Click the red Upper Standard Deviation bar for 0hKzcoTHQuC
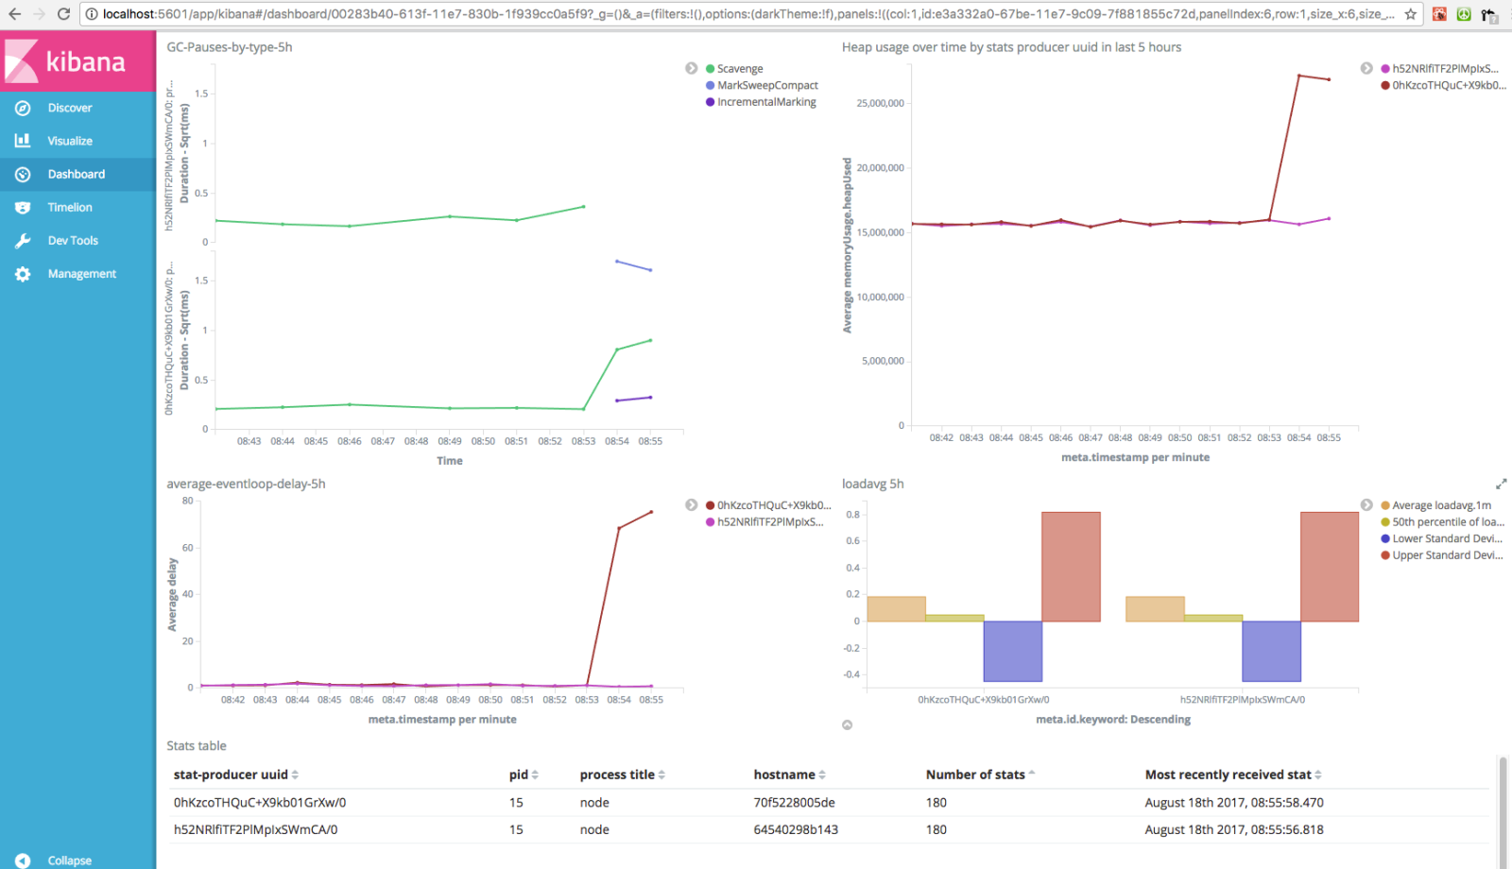The image size is (1512, 869). [1071, 567]
